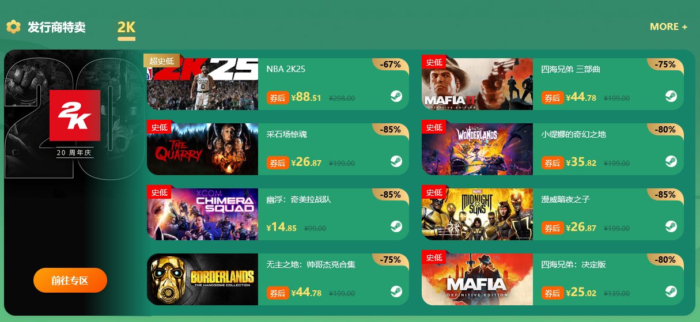Select the 2K publisher tab

126,27
